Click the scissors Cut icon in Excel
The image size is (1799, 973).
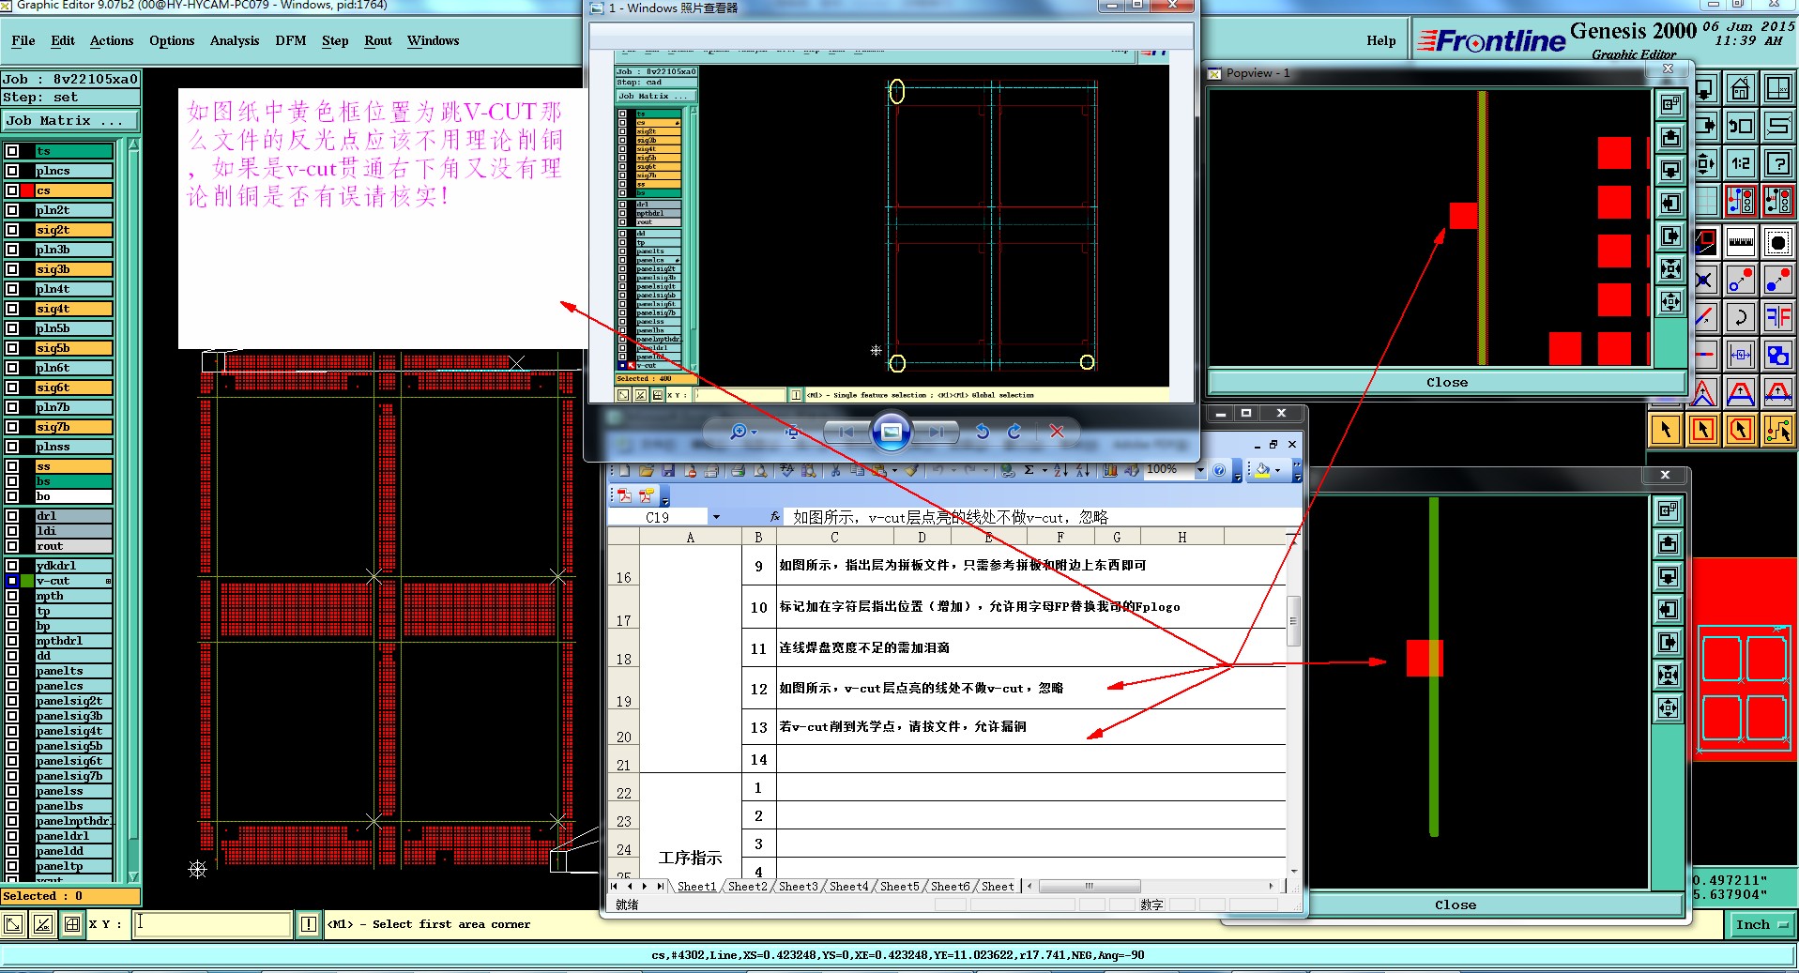pos(834,470)
